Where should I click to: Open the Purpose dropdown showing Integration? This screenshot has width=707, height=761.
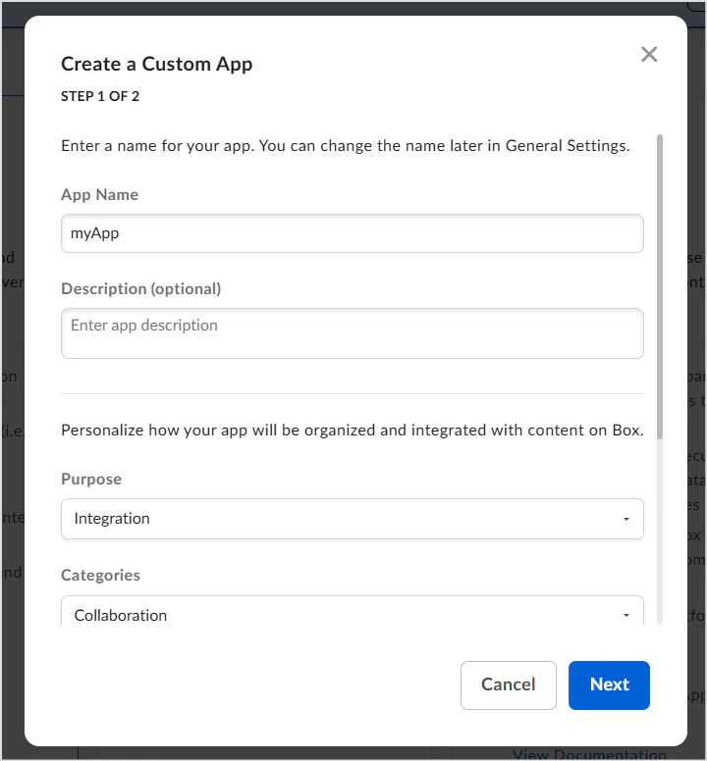[353, 519]
